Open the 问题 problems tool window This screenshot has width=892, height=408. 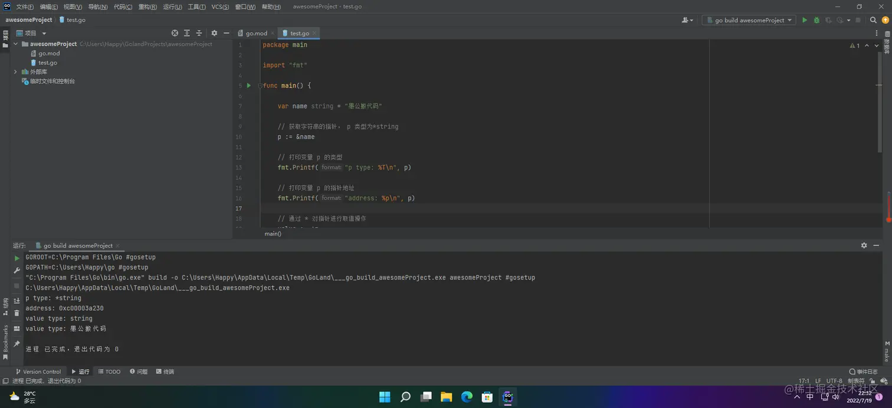139,371
